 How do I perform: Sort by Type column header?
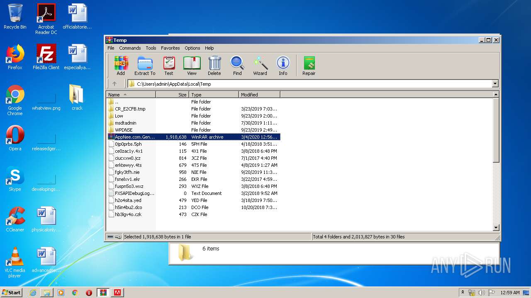(x=214, y=95)
